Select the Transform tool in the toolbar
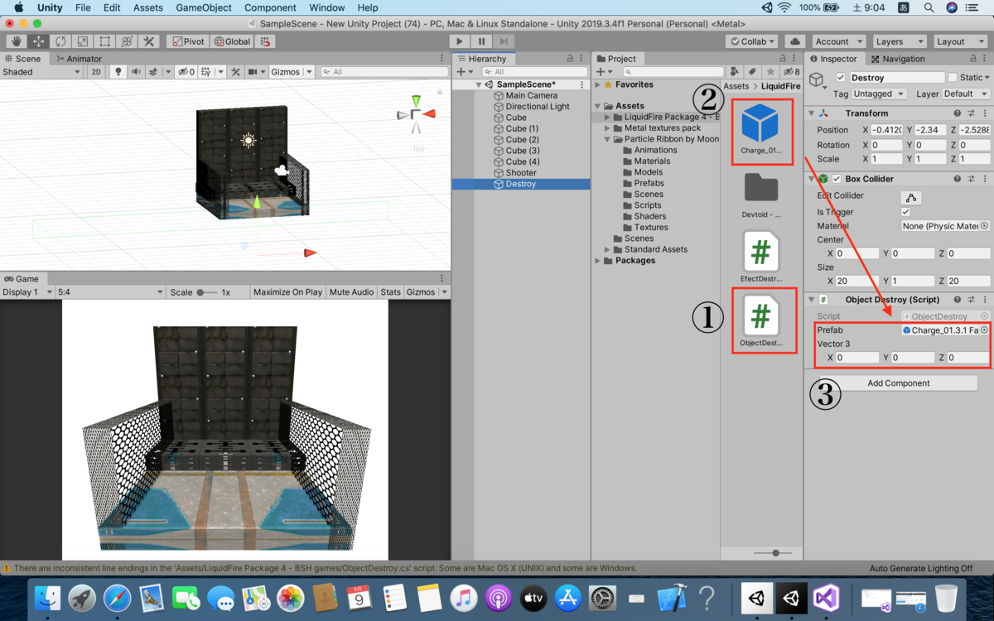The height and width of the screenshot is (621, 994). [x=127, y=41]
